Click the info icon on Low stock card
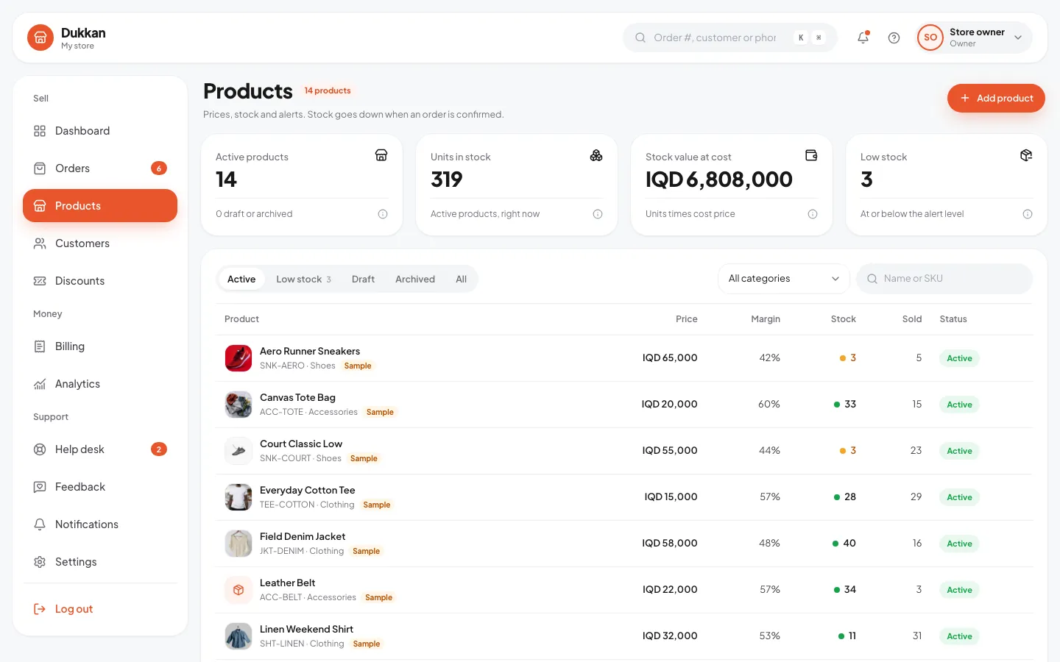The width and height of the screenshot is (1060, 662). pos(1028,214)
